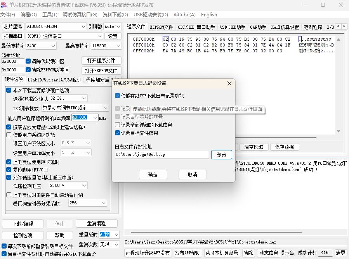Click 打开EEPROM文件 button
Image resolution: width=349 pixels, height=259 pixels.
tap(101, 71)
